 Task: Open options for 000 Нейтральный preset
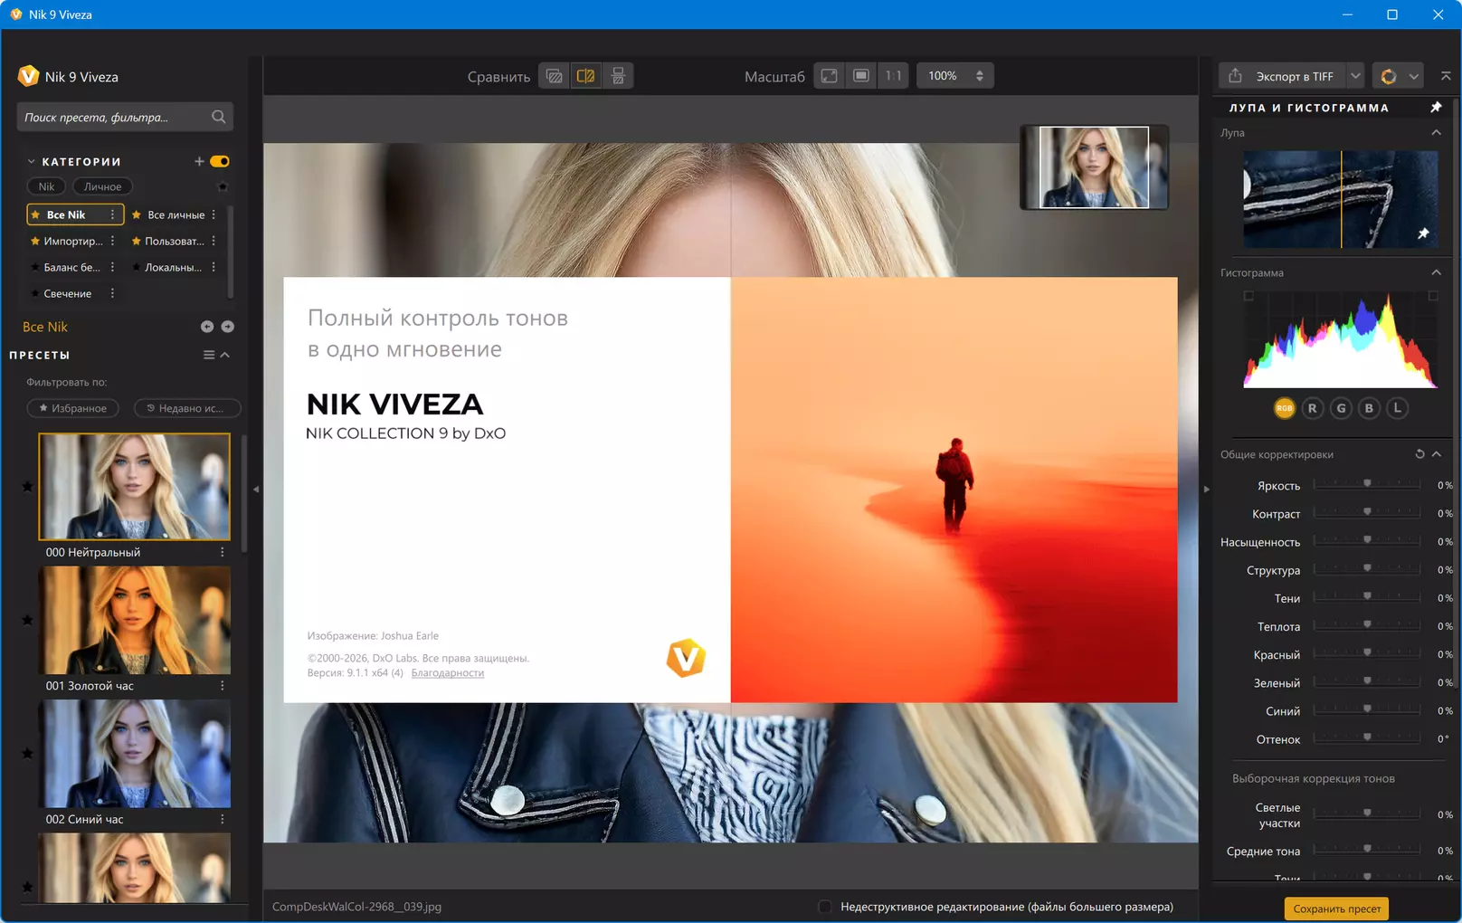223,552
